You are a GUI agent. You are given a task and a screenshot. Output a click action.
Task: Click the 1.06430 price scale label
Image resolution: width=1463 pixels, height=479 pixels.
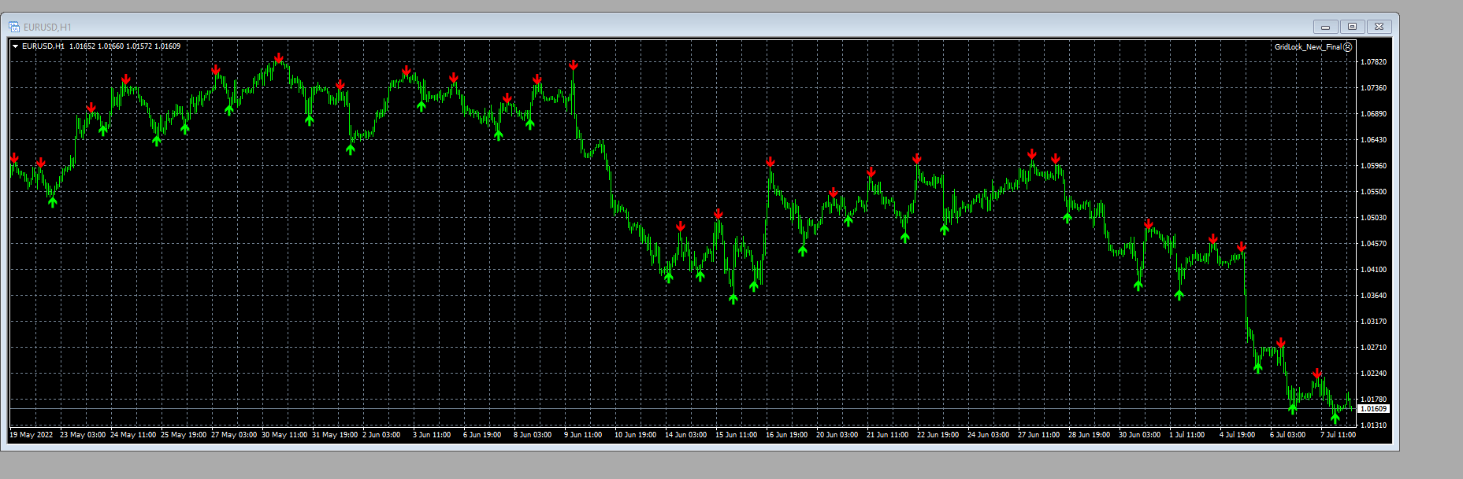1374,140
